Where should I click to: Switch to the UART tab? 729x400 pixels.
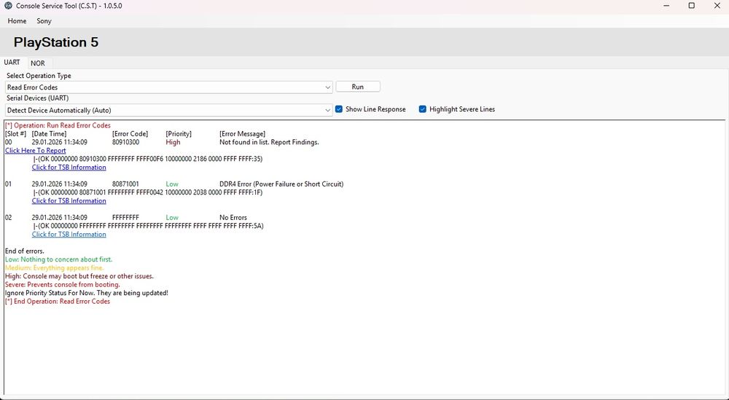pos(12,62)
